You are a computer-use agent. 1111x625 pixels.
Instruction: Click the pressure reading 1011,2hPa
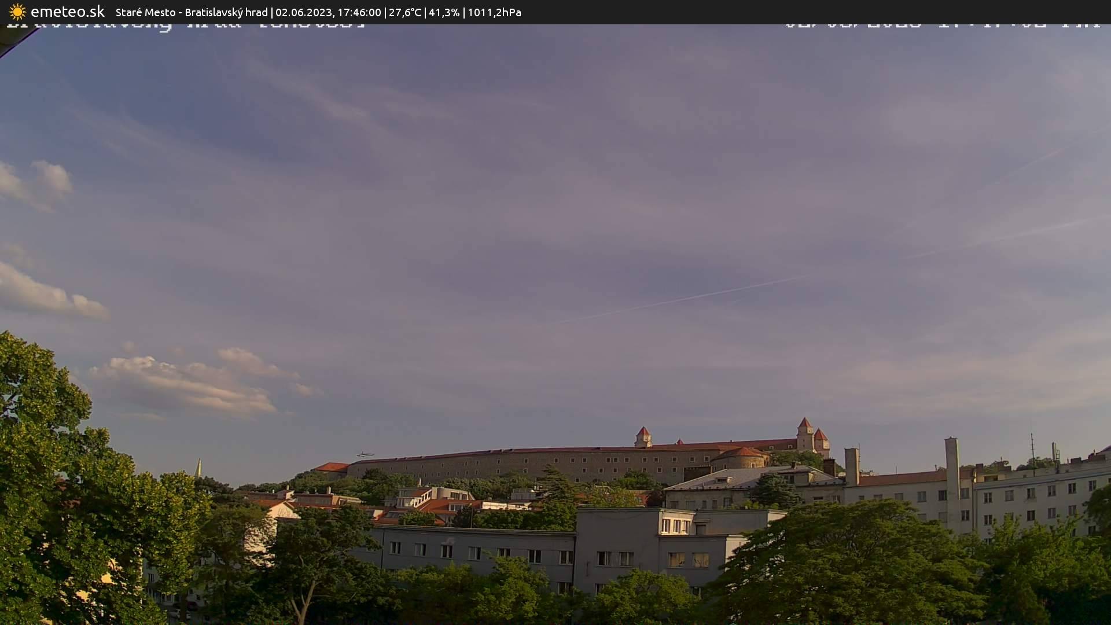coord(494,12)
